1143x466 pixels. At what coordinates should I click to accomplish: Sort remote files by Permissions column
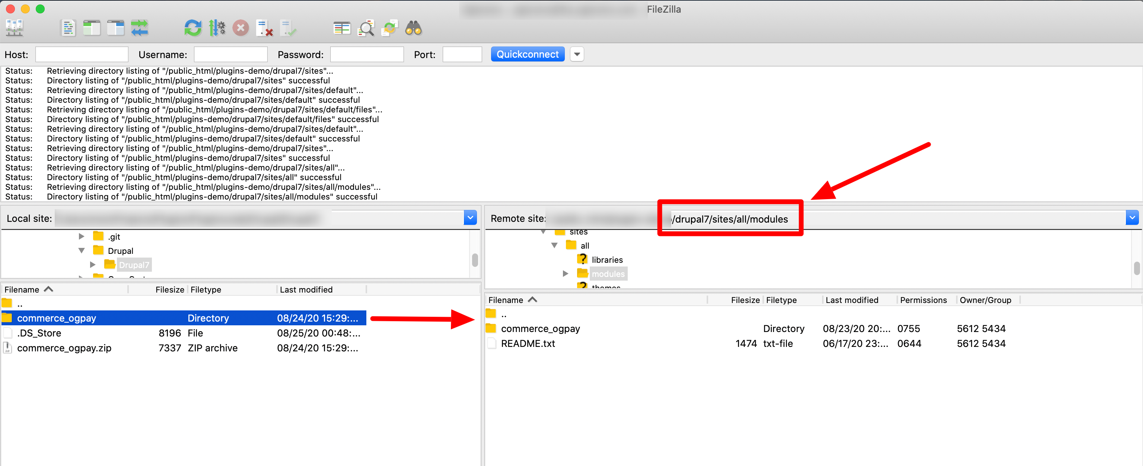pos(923,300)
